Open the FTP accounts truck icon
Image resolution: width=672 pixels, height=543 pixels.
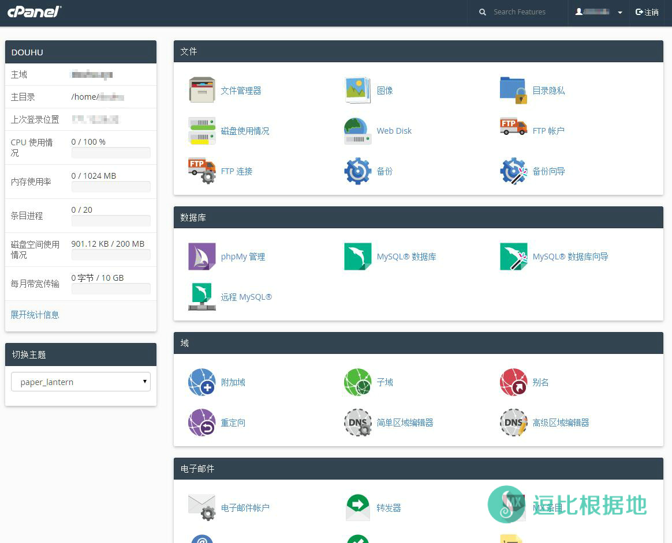(513, 127)
